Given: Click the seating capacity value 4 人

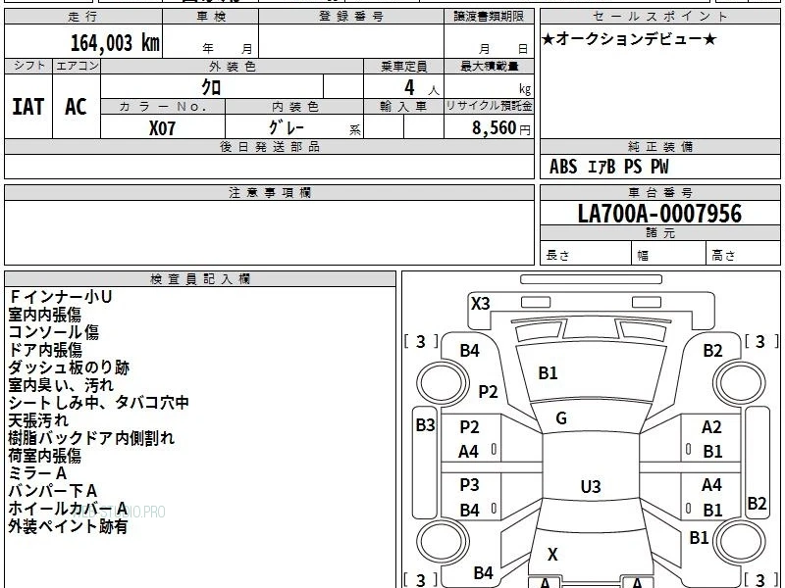Looking at the screenshot, I should [422, 88].
